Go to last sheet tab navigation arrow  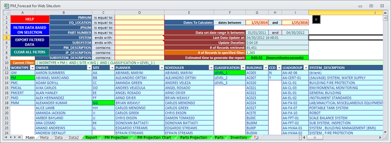(19, 137)
